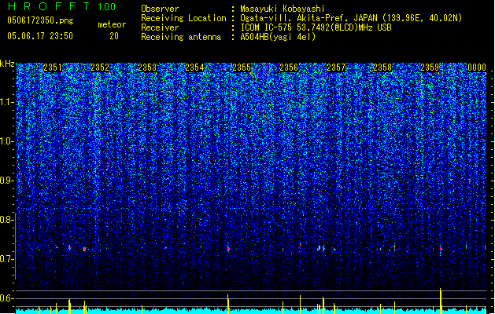Viewport: 495px width, 314px height.
Task: Click the 2355 time marker
Action: pyautogui.click(x=242, y=68)
